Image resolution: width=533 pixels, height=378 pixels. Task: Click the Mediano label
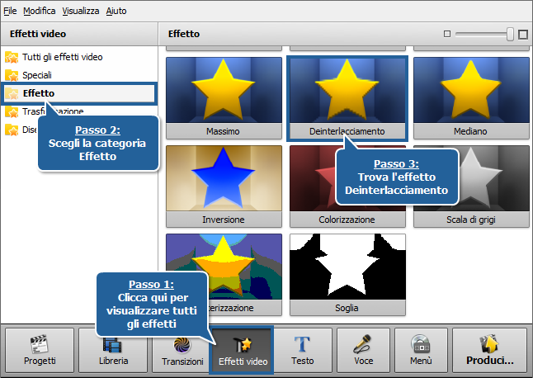tap(470, 131)
